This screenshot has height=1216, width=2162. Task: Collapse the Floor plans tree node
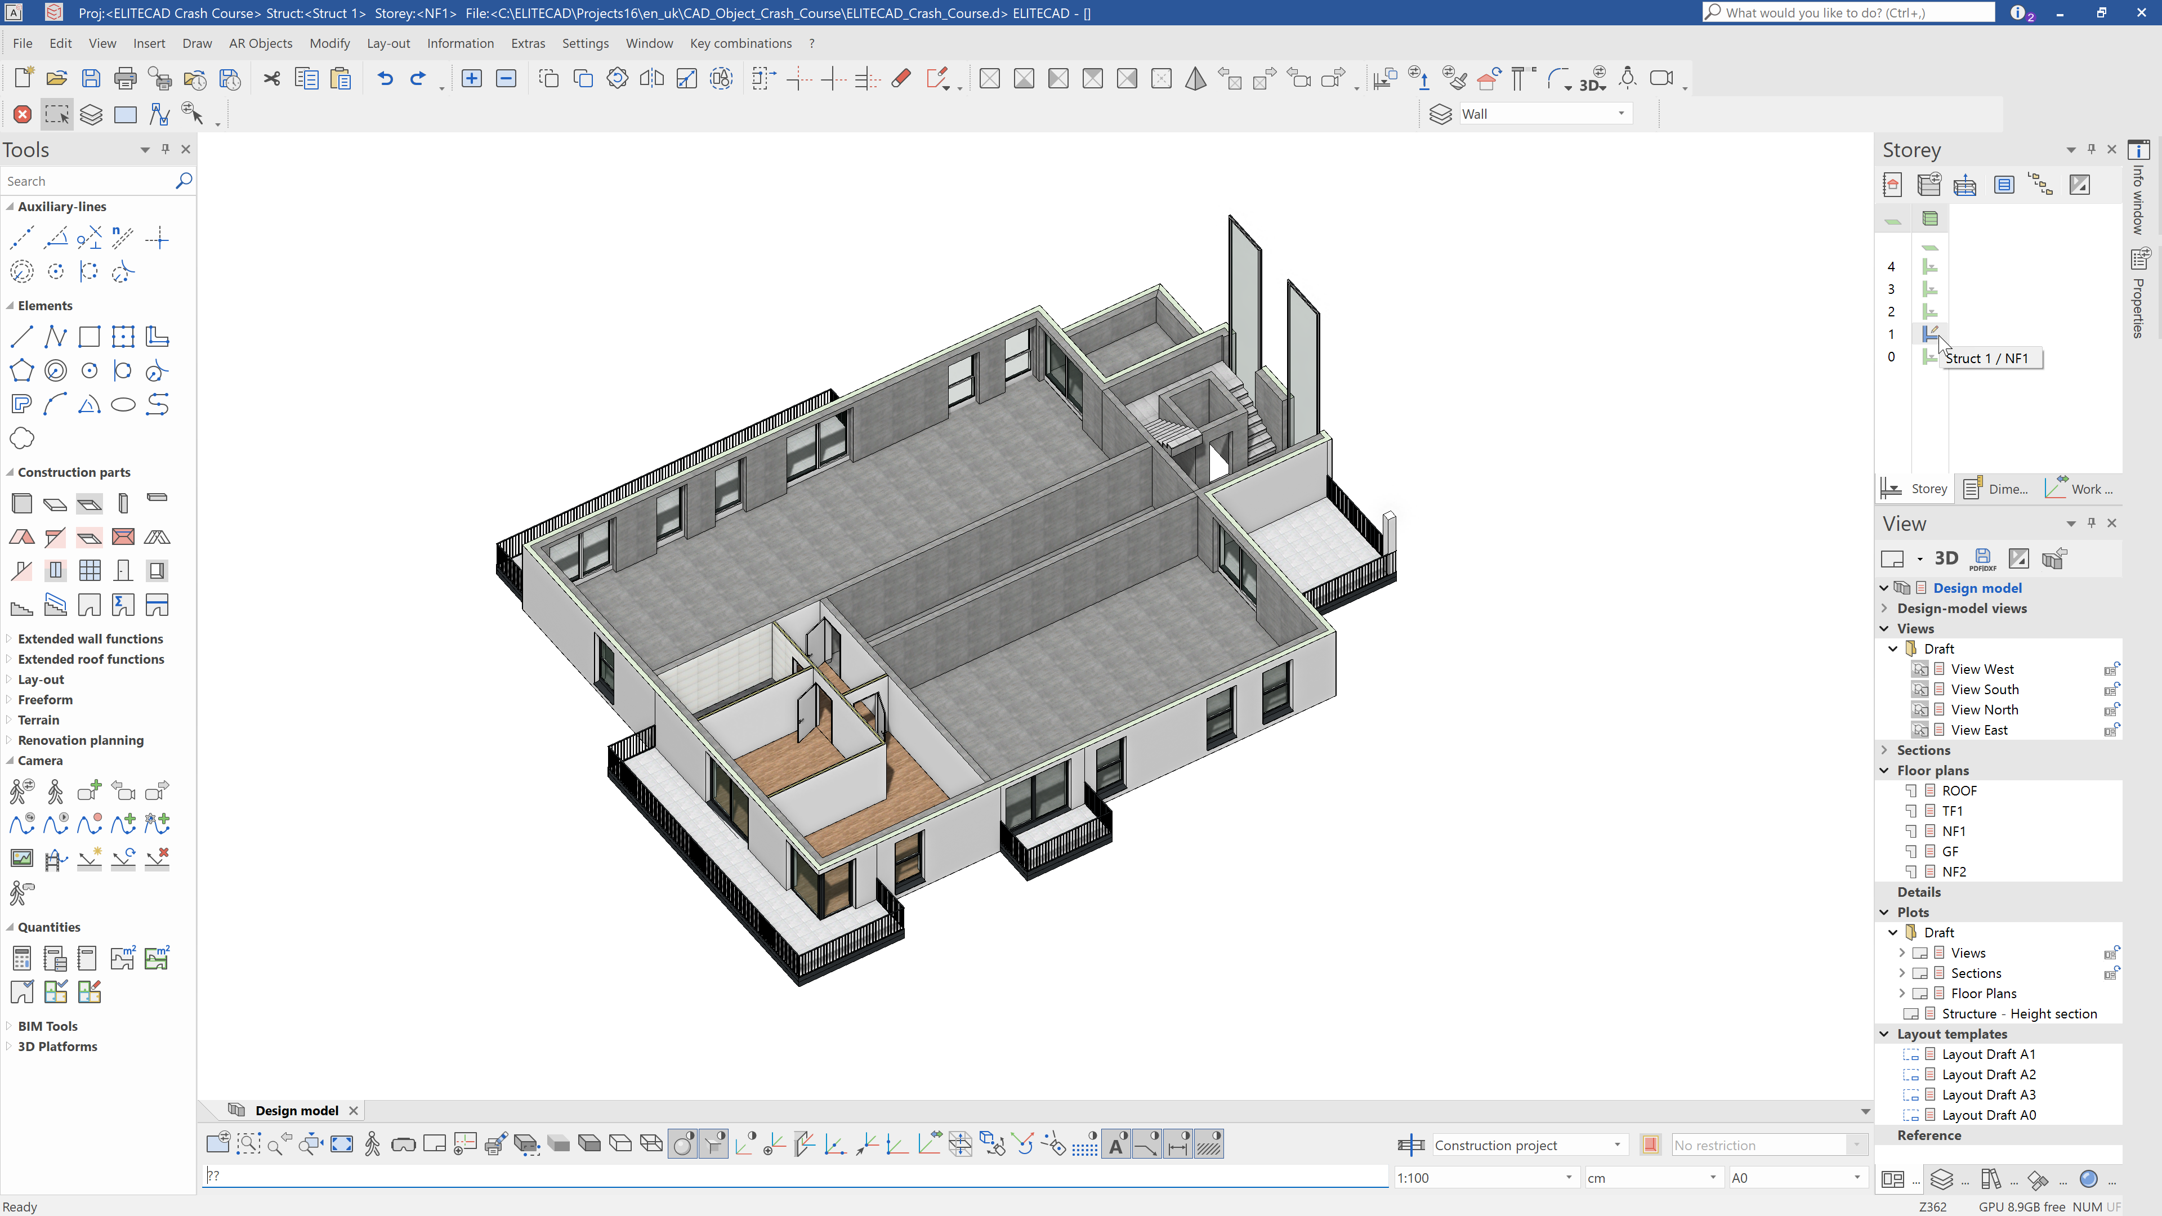coord(1884,770)
